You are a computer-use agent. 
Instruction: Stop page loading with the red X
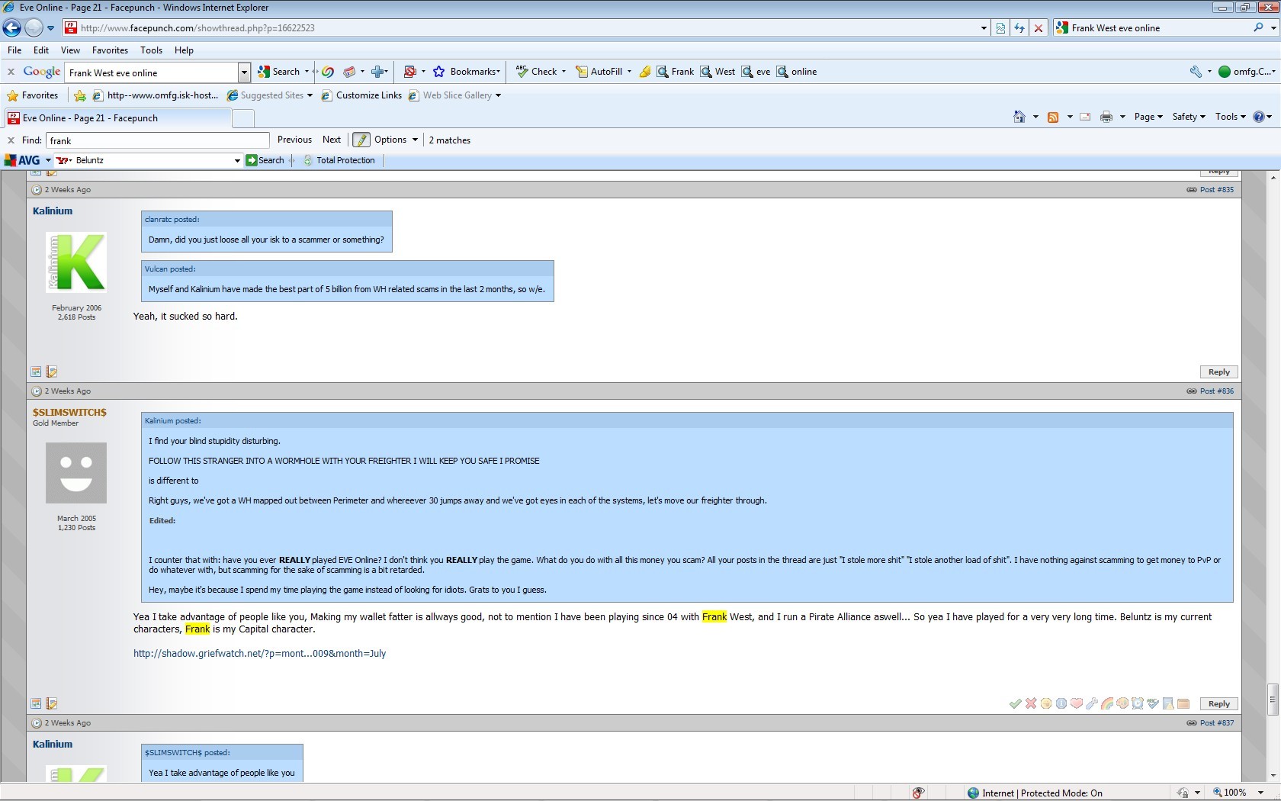click(x=1038, y=28)
